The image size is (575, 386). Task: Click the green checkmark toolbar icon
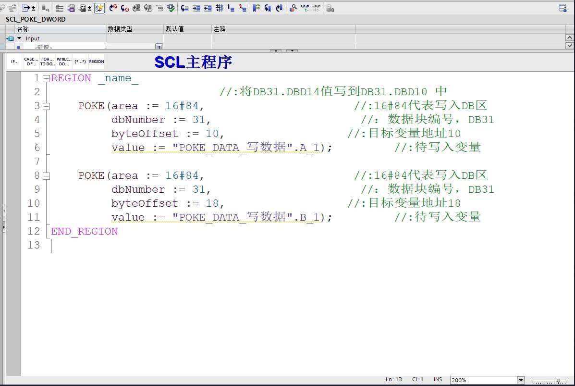click(x=171, y=8)
